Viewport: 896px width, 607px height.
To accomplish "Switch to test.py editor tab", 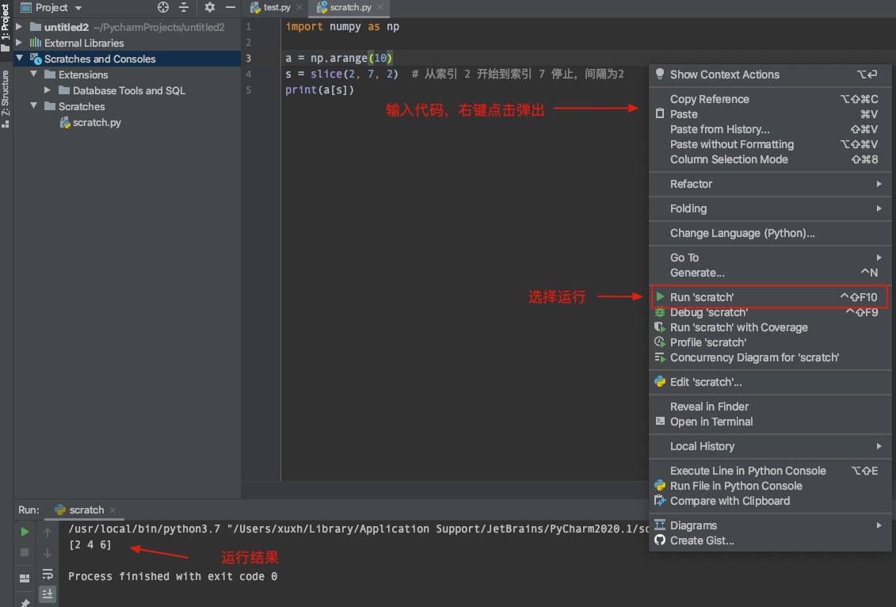I will pos(277,7).
